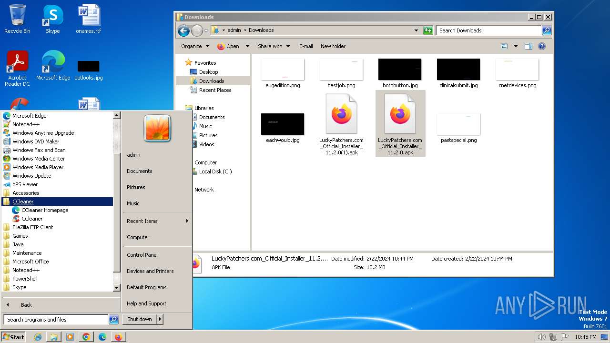Open the onames.rtf desktop document
This screenshot has width=610, height=343.
point(89,19)
